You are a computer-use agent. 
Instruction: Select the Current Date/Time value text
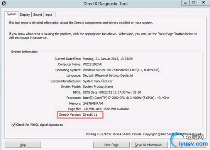pos(108,59)
